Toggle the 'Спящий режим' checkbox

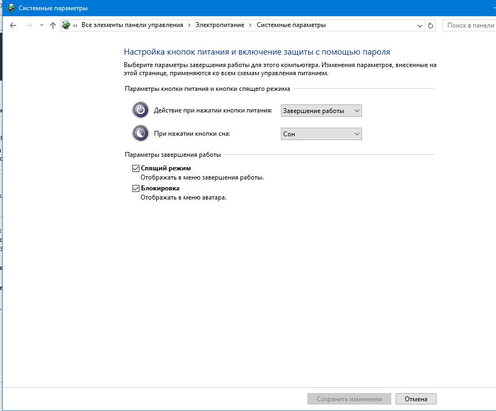coord(136,168)
